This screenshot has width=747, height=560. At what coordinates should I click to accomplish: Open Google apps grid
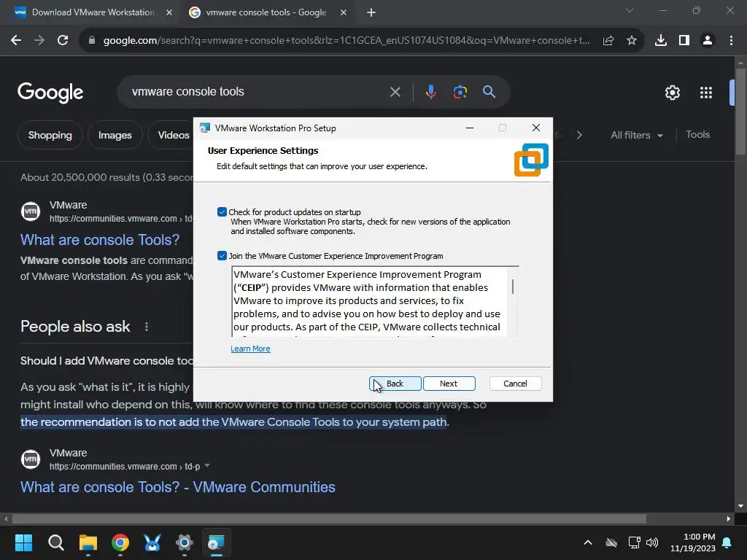pos(706,93)
